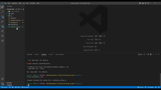Screen dimensions: 161x90
Task: Click the errors and warnings count
Action: tap(18, 87)
